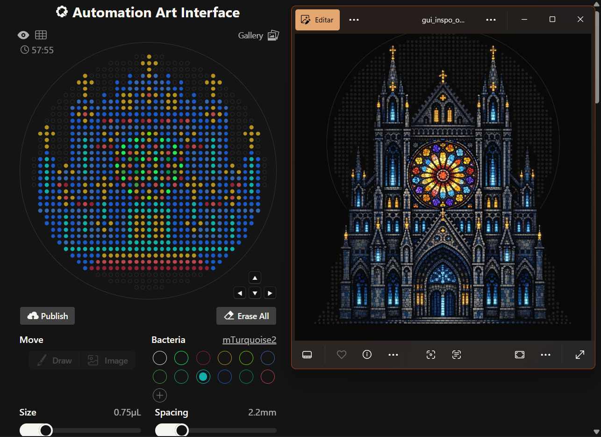601x437 pixels.
Task: Shift design up with up arrow
Action: (255, 278)
